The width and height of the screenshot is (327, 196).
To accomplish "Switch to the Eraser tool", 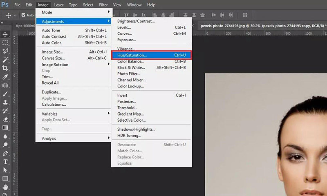I will (x=6, y=119).
